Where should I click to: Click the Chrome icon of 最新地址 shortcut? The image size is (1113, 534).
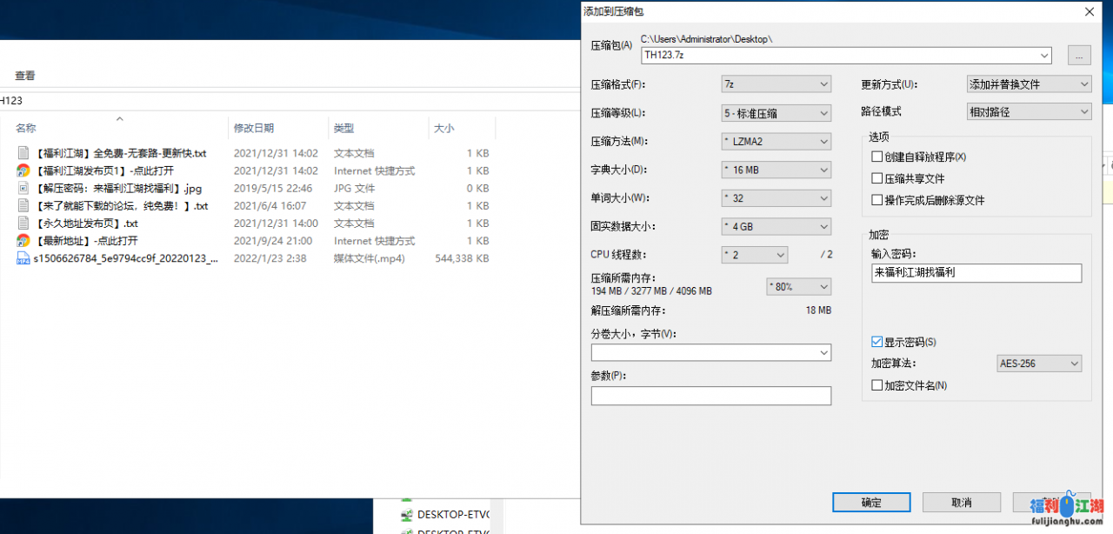pyautogui.click(x=23, y=241)
